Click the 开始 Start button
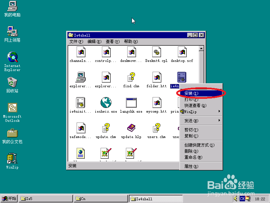 (x=9, y=199)
